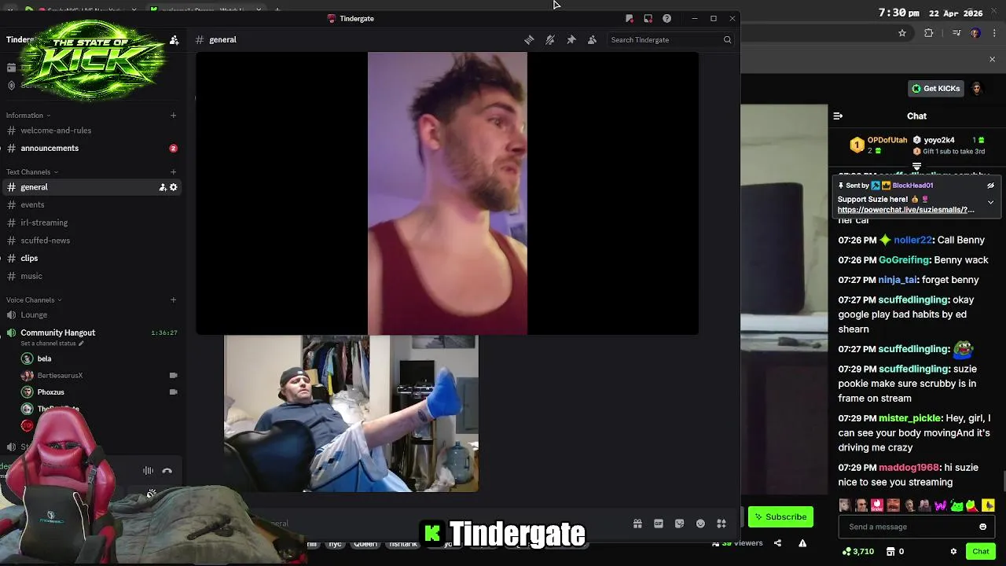
Task: Edit general channel settings gear
Action: pos(174,187)
